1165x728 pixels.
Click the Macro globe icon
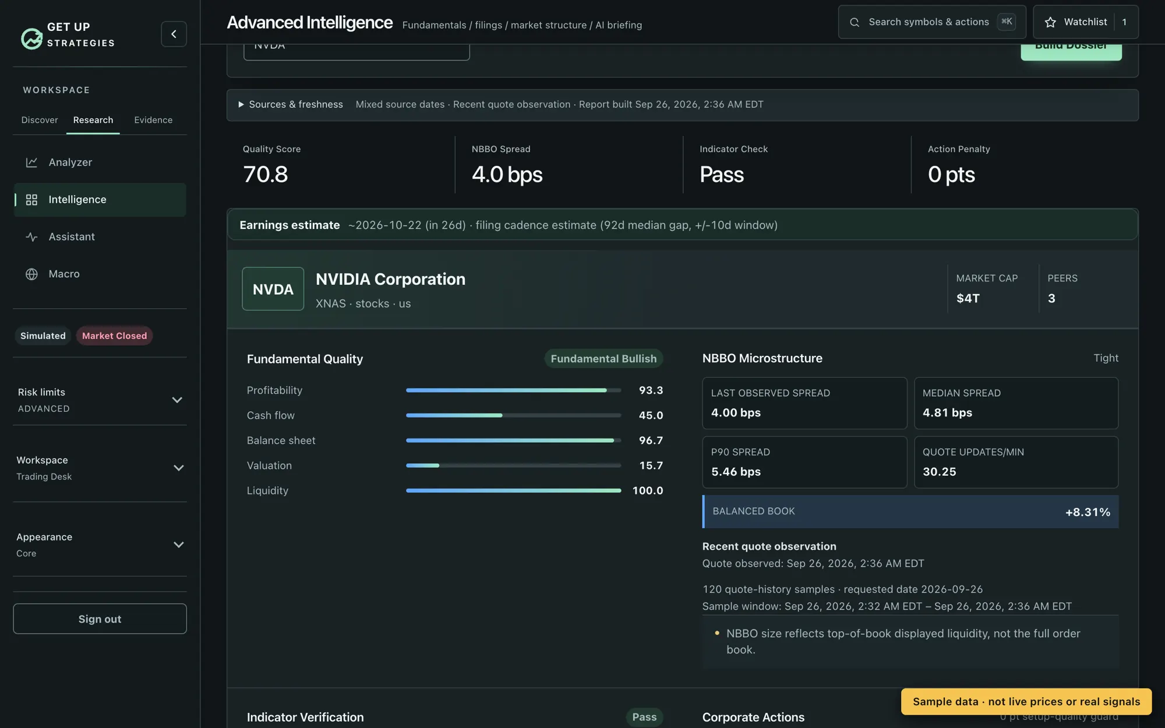pos(31,274)
